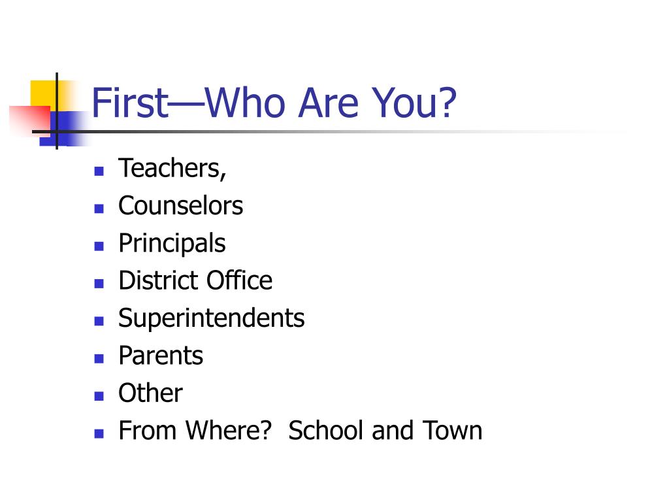
Task: Click the square bullet beside 'Principals'
Action: [x=99, y=246]
